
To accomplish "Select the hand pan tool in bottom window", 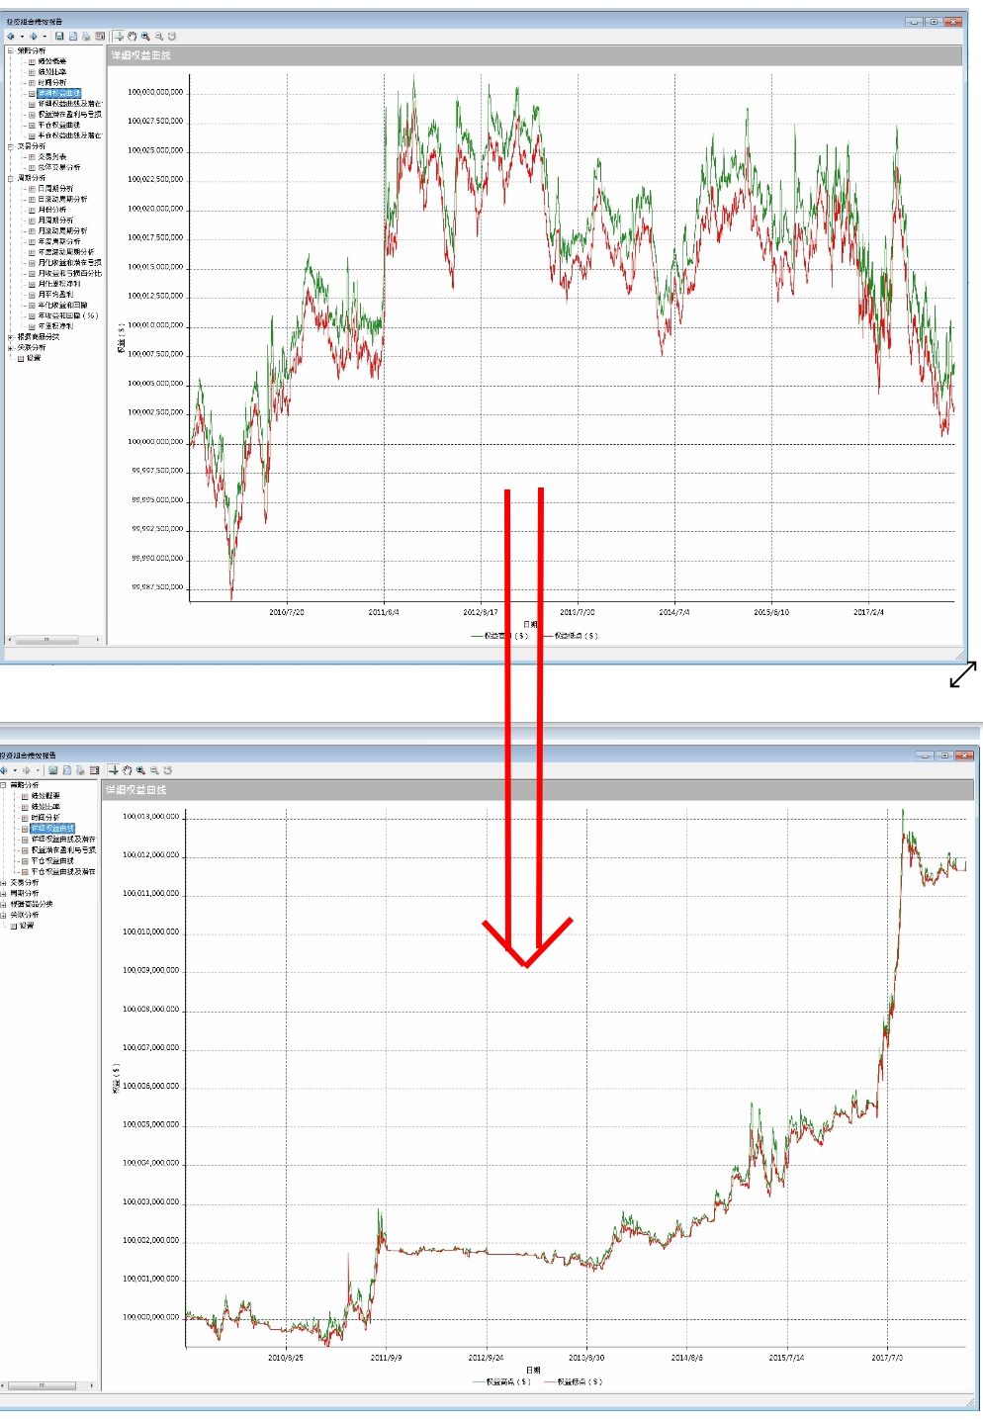I will (127, 770).
